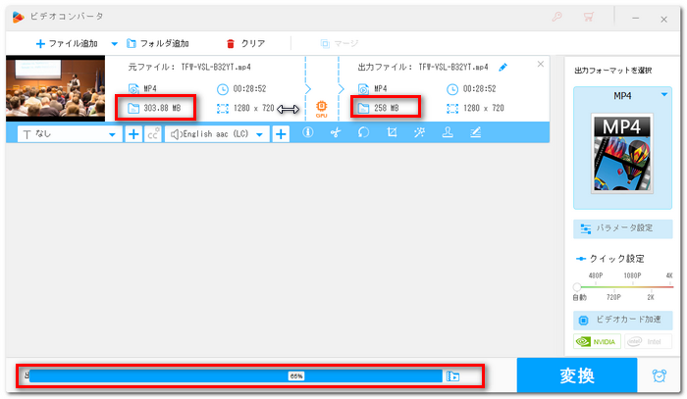
Task: Rename output file with pencil icon
Action: (503, 67)
